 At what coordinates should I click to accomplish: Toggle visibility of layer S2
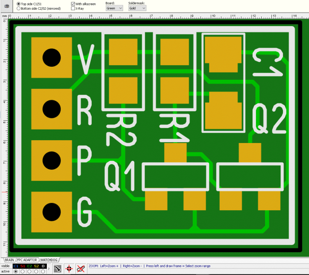coord(36,266)
